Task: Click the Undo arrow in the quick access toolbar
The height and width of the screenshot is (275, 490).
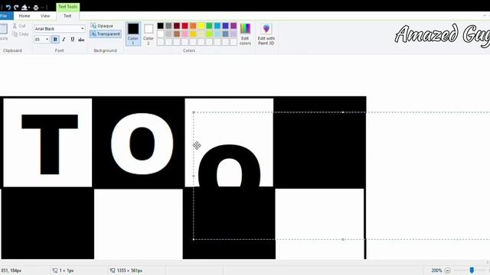Action: click(x=8, y=7)
